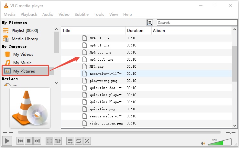239x148 pixels.
Task: Toggle fullscreen video mode
Action: coord(49,141)
